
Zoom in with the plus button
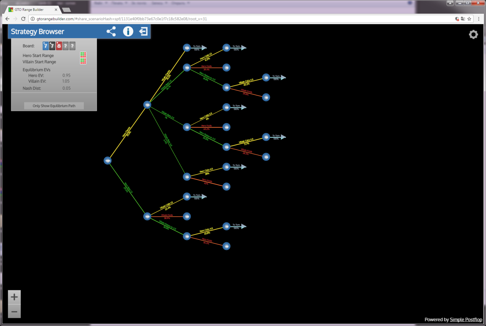[14, 297]
